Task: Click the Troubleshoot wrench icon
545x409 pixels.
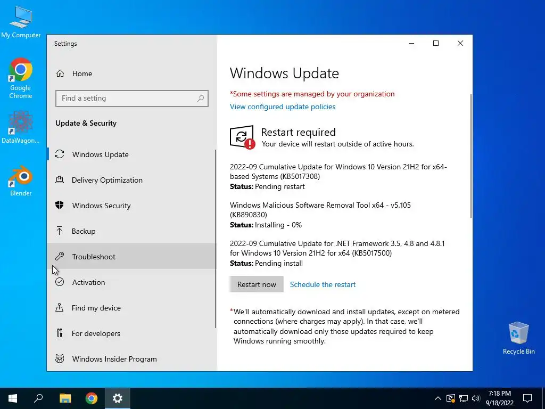Action: 60,256
